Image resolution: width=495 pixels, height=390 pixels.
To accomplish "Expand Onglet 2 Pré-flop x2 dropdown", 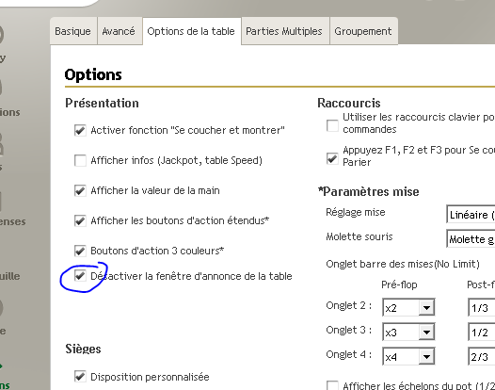I will pos(408,307).
